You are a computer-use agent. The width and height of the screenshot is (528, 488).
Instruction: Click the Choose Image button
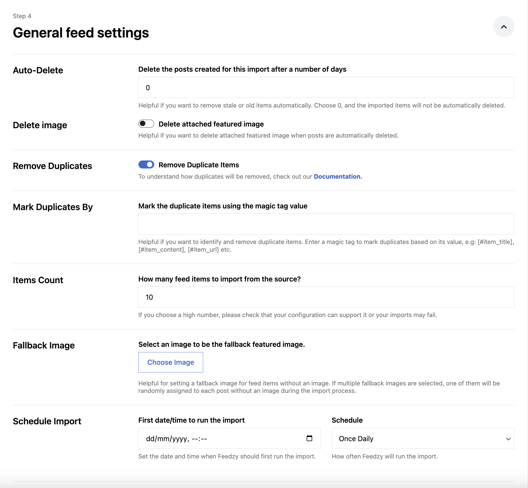[171, 362]
